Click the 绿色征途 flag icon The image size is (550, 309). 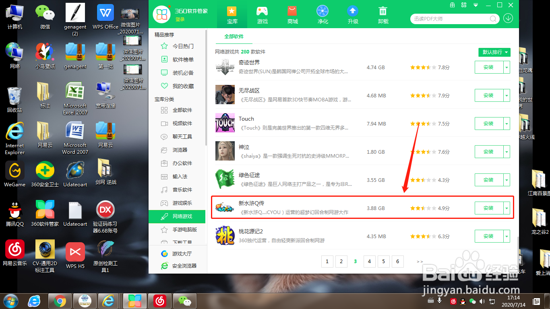[225, 179]
